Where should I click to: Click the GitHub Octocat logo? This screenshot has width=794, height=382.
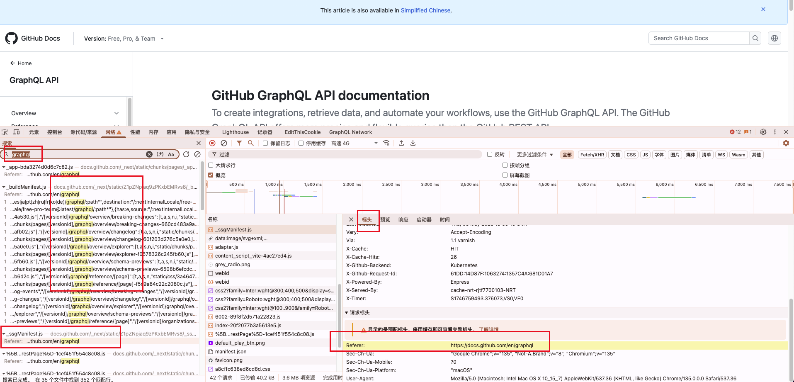(x=12, y=38)
